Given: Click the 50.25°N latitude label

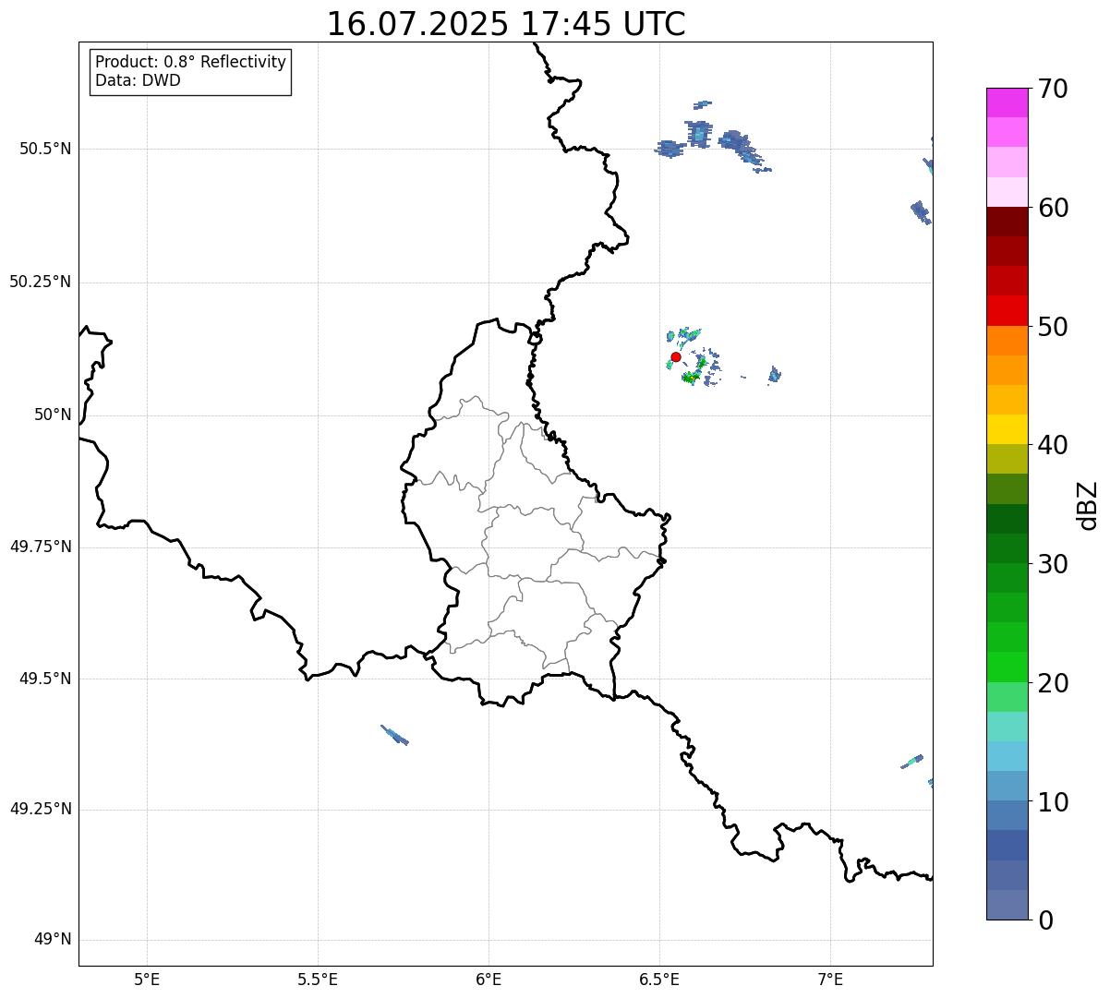Looking at the screenshot, I should [x=41, y=282].
